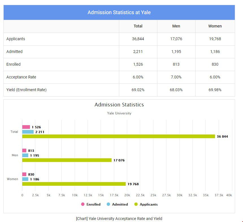Click the Women Enrolled bar 830
243x222 pixels.
tap(24, 174)
